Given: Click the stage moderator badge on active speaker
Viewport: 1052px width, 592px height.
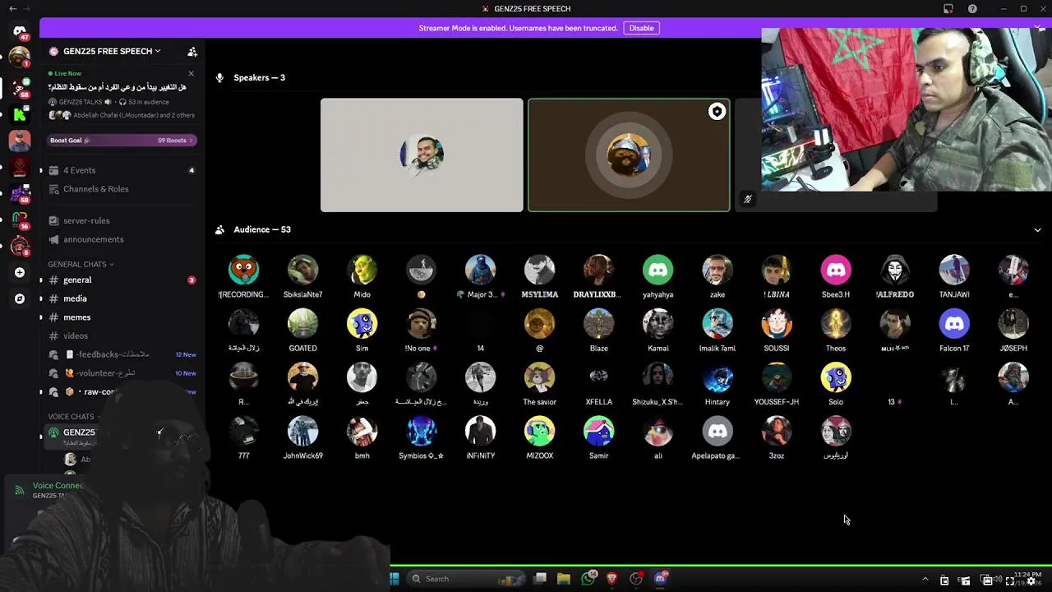Looking at the screenshot, I should [x=717, y=112].
